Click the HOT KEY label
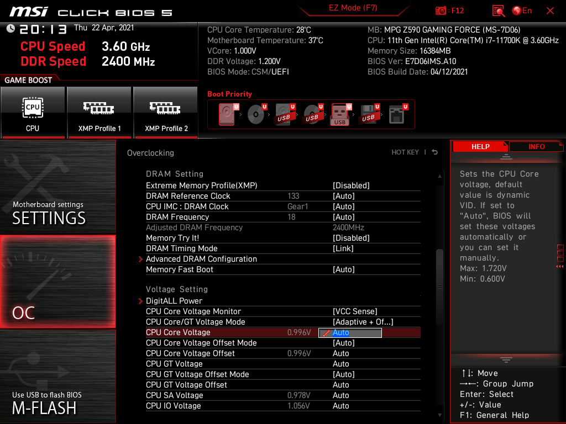566x424 pixels. [405, 152]
